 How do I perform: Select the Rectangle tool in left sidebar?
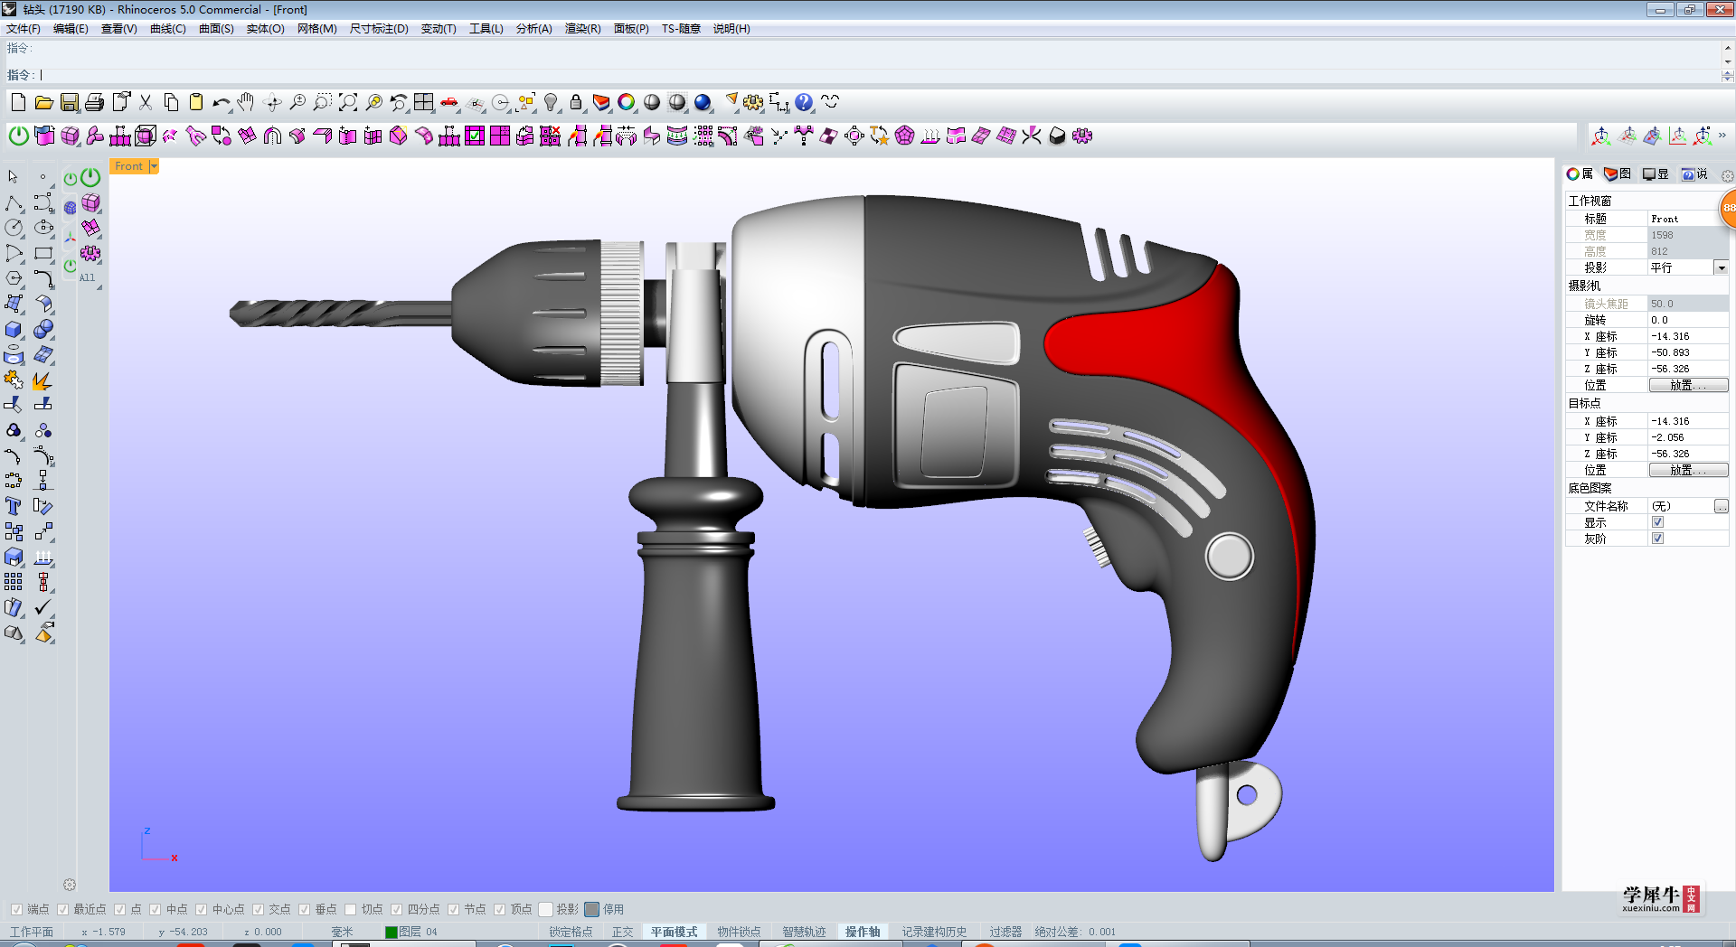point(42,253)
